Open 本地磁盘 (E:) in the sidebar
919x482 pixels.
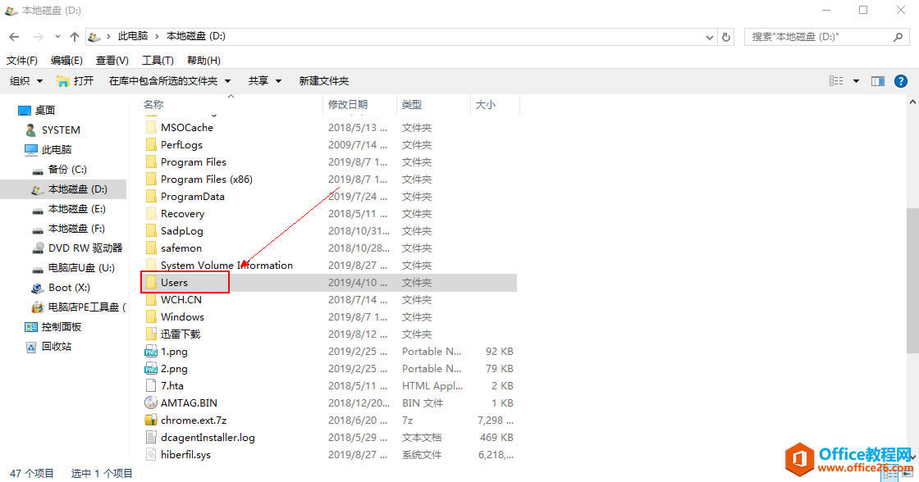click(x=76, y=208)
